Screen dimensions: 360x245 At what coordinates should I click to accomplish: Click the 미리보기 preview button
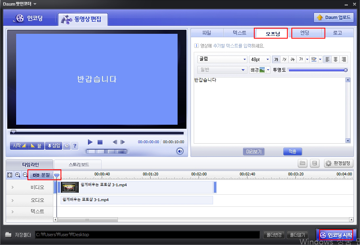click(254, 151)
